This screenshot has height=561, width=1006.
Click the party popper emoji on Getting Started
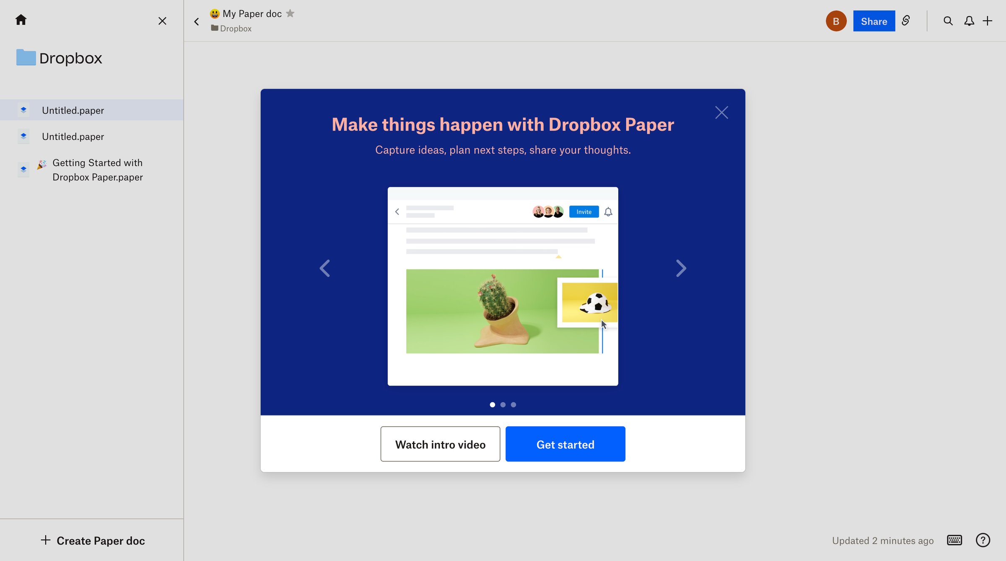42,164
